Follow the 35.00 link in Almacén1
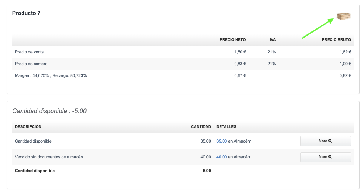 [x=221, y=141]
